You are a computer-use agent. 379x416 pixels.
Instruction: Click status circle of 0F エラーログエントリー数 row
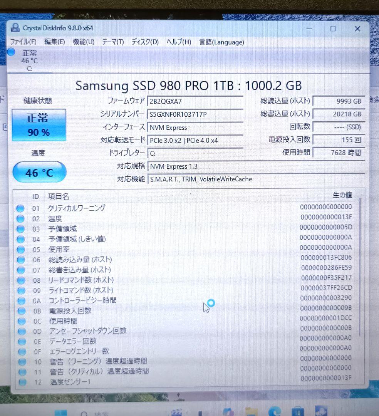coord(22,352)
